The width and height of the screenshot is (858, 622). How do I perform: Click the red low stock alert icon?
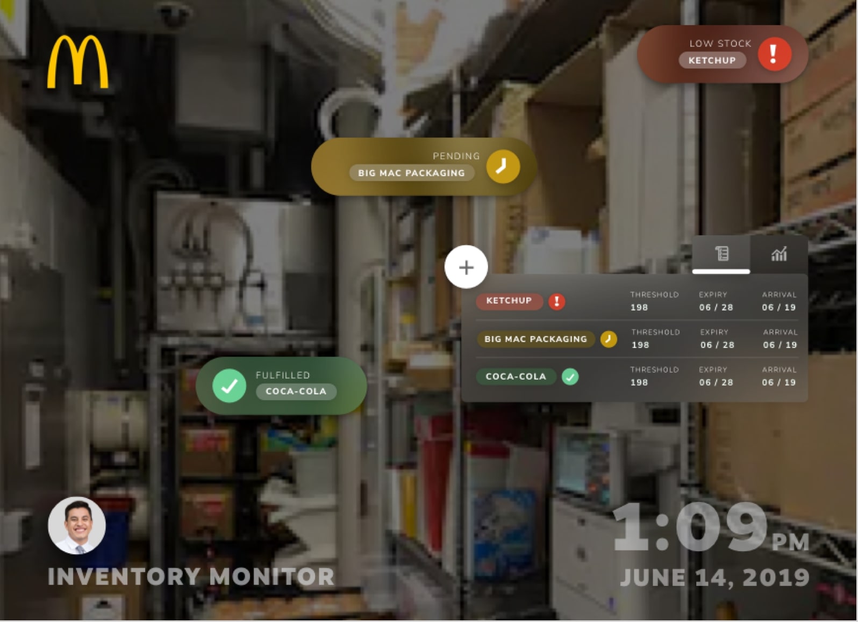point(774,54)
